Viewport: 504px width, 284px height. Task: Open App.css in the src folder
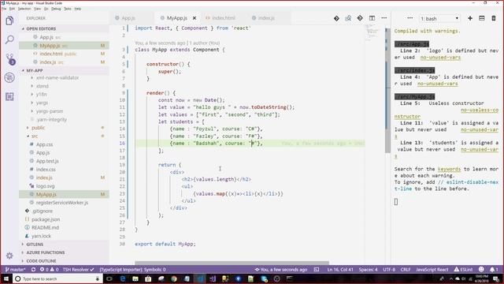coord(44,144)
